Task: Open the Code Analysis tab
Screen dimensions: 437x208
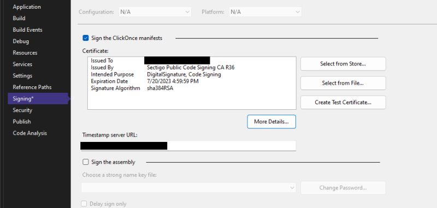Action: tap(30, 133)
